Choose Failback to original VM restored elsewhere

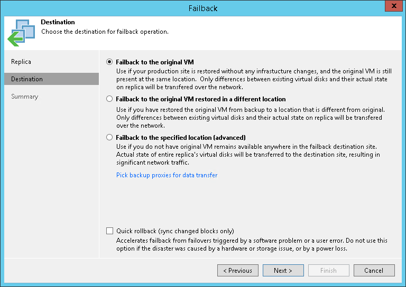109,99
